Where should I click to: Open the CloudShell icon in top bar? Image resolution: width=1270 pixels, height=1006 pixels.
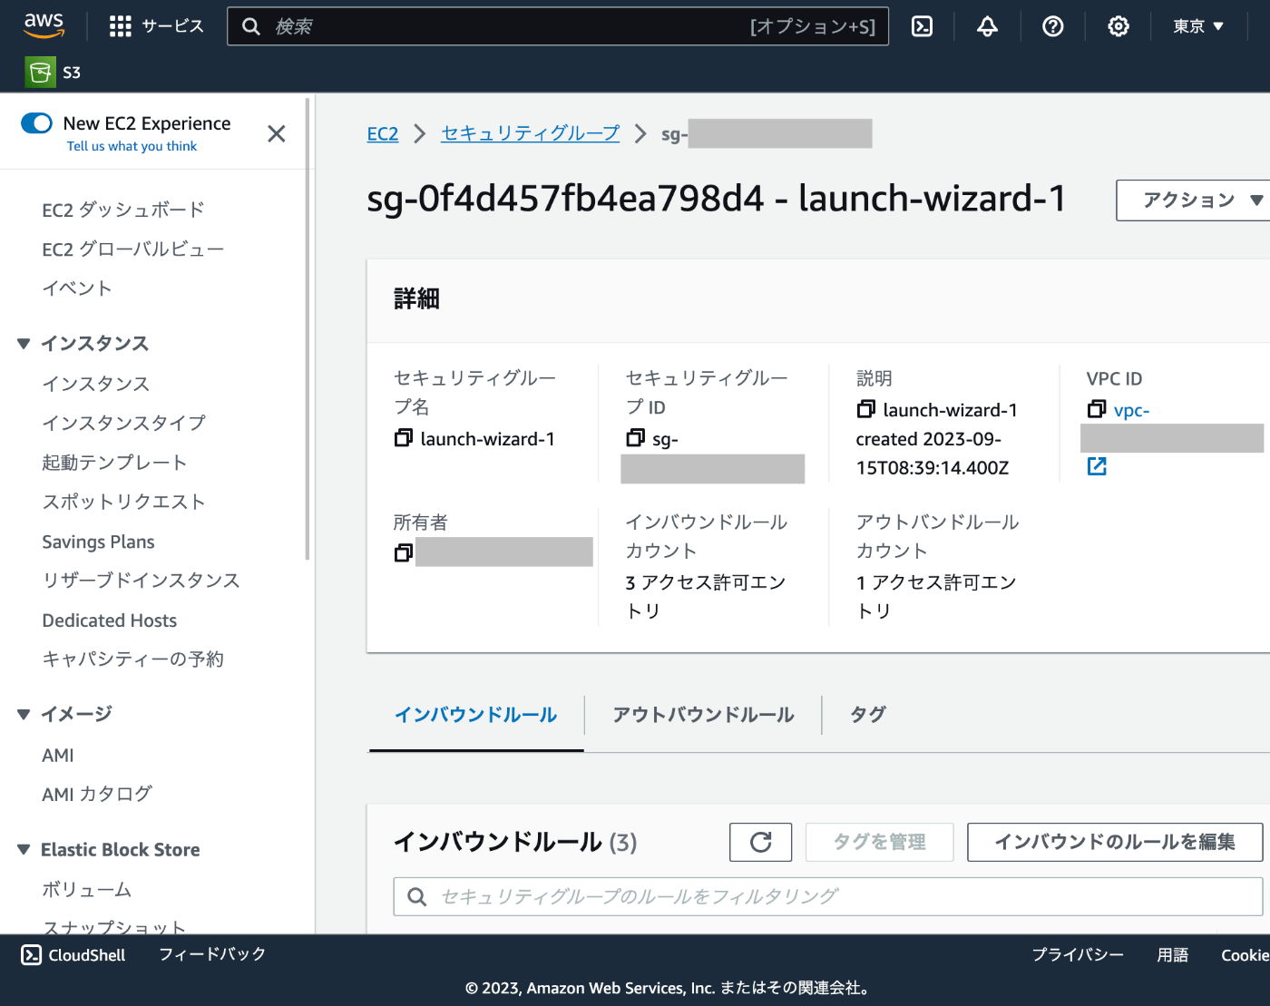(922, 26)
